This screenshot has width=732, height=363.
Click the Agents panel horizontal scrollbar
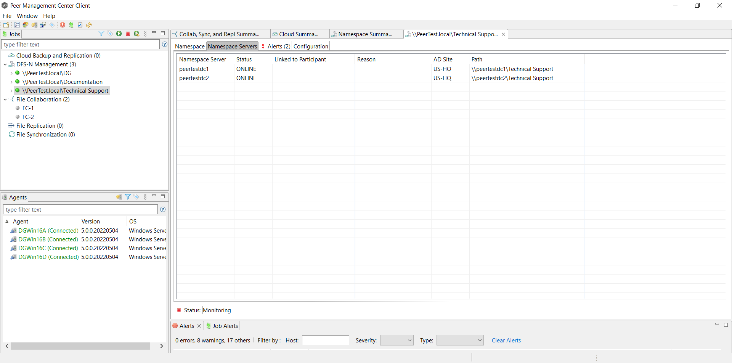click(80, 346)
